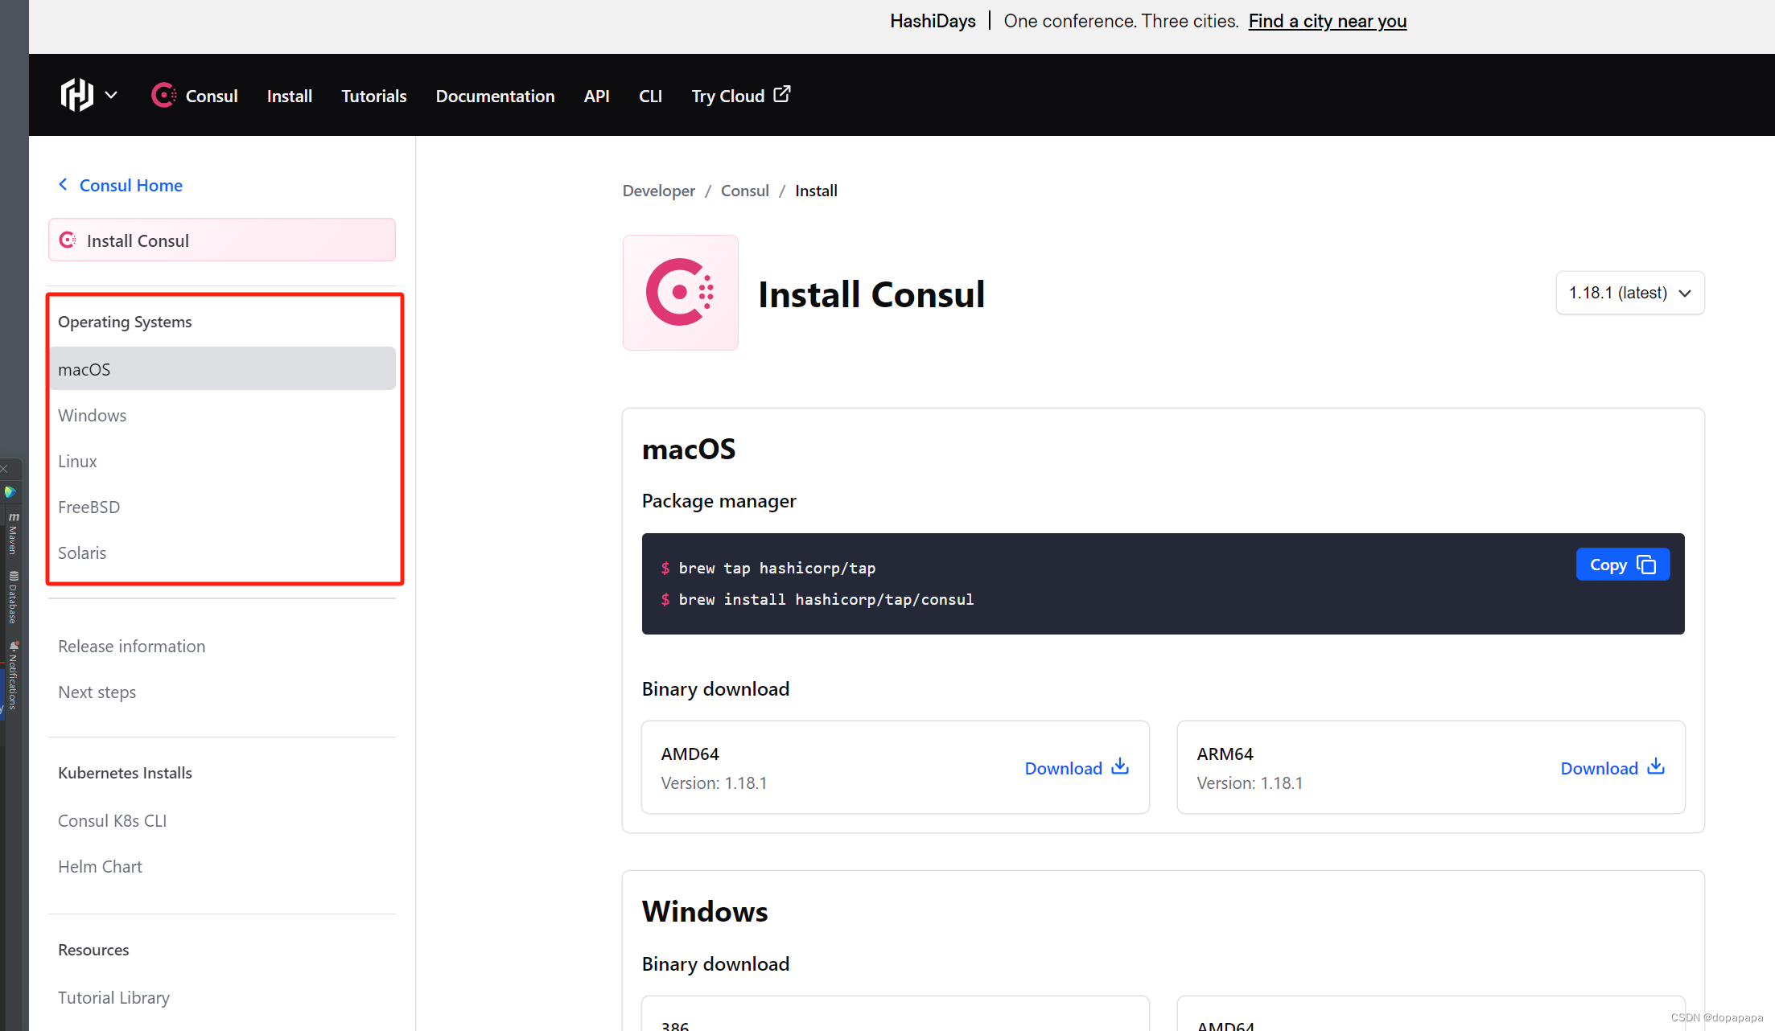
Task: Click the Consul logo icon in sidebar
Action: 70,240
